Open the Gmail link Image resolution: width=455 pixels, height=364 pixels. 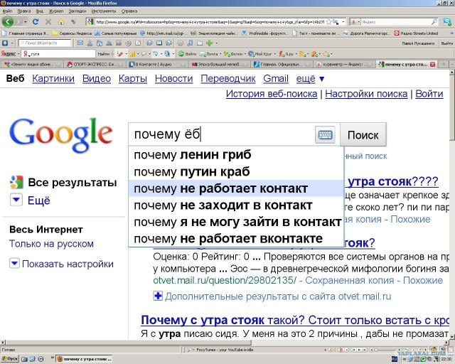point(276,79)
